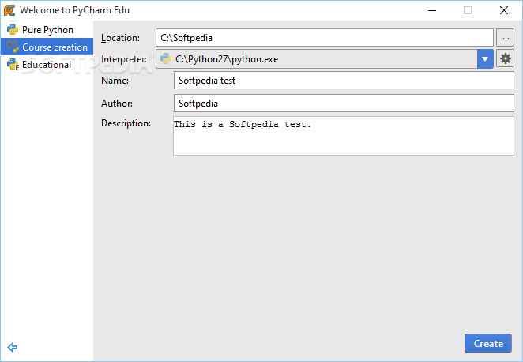This screenshot has height=362, width=523.
Task: Minimize the PyCharm Edu window
Action: click(x=432, y=10)
